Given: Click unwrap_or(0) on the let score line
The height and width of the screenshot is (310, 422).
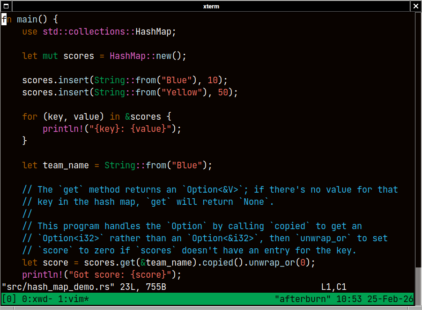Looking at the screenshot, I should [x=279, y=262].
